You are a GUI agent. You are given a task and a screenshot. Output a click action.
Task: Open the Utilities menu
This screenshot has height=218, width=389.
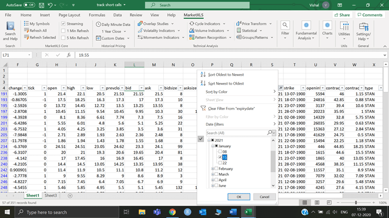tap(344, 31)
